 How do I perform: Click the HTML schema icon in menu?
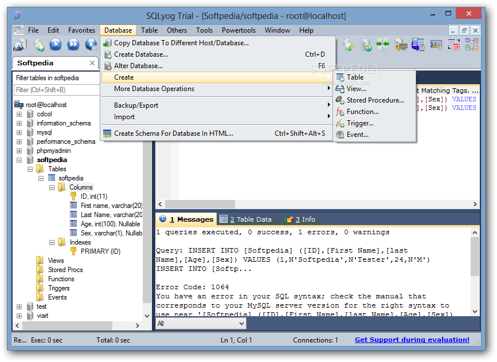coord(107,133)
